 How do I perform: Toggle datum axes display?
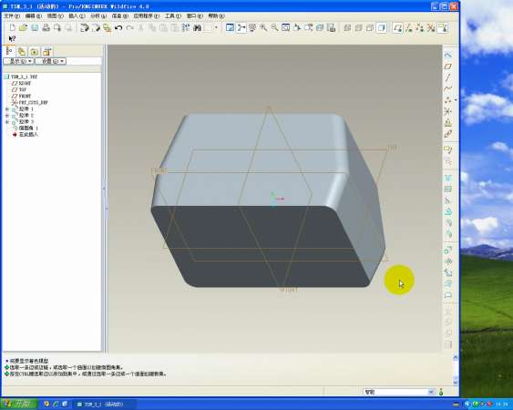point(408,28)
